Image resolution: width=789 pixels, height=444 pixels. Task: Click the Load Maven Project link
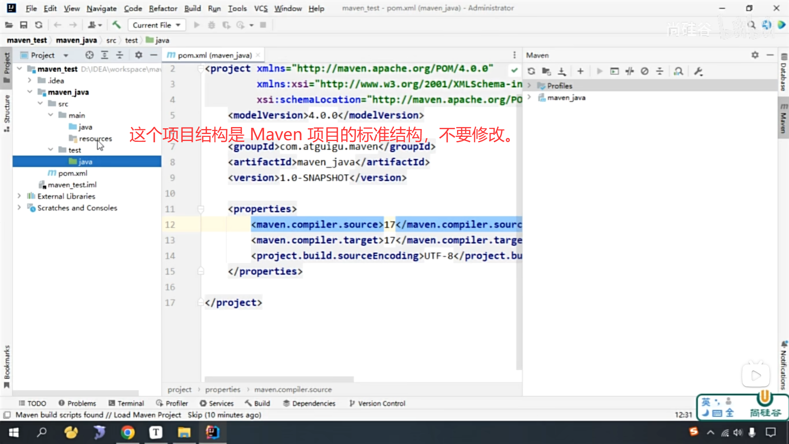point(147,415)
